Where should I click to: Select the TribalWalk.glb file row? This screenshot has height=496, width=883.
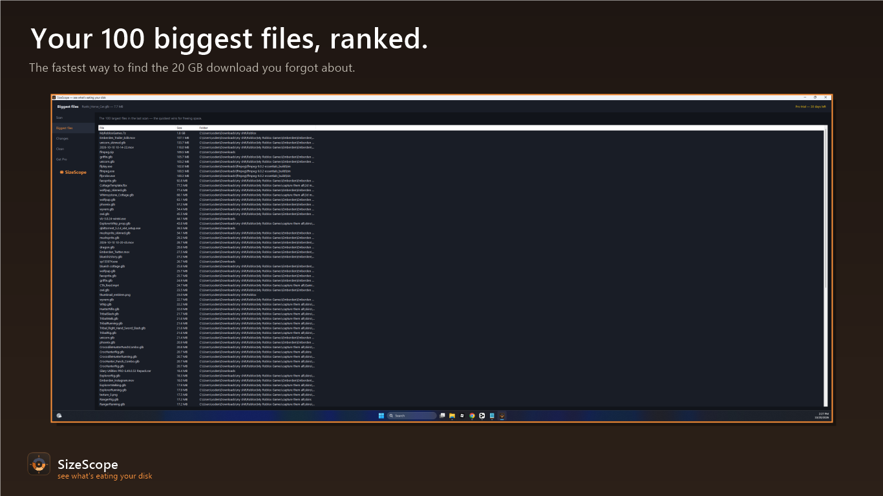461,318
